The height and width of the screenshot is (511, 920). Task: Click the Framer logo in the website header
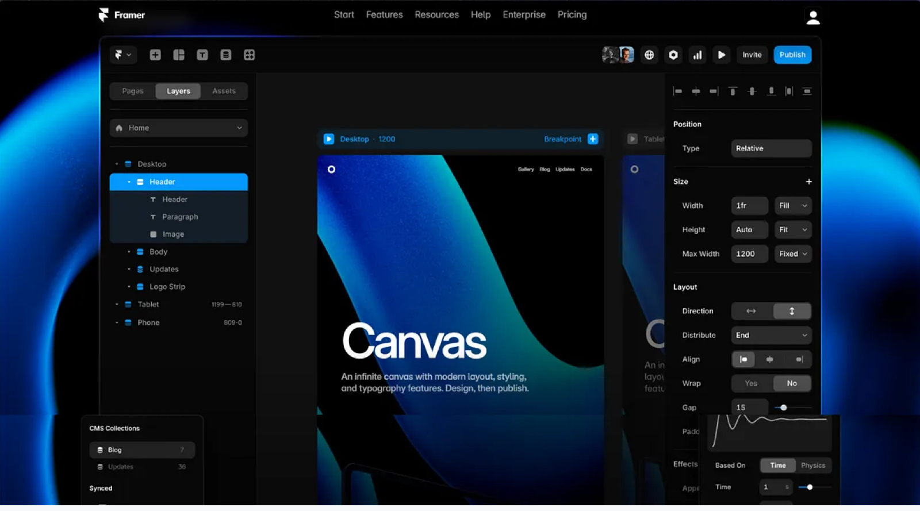pyautogui.click(x=121, y=15)
